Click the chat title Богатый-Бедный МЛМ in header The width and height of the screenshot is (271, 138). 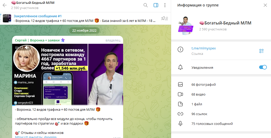(33, 3)
